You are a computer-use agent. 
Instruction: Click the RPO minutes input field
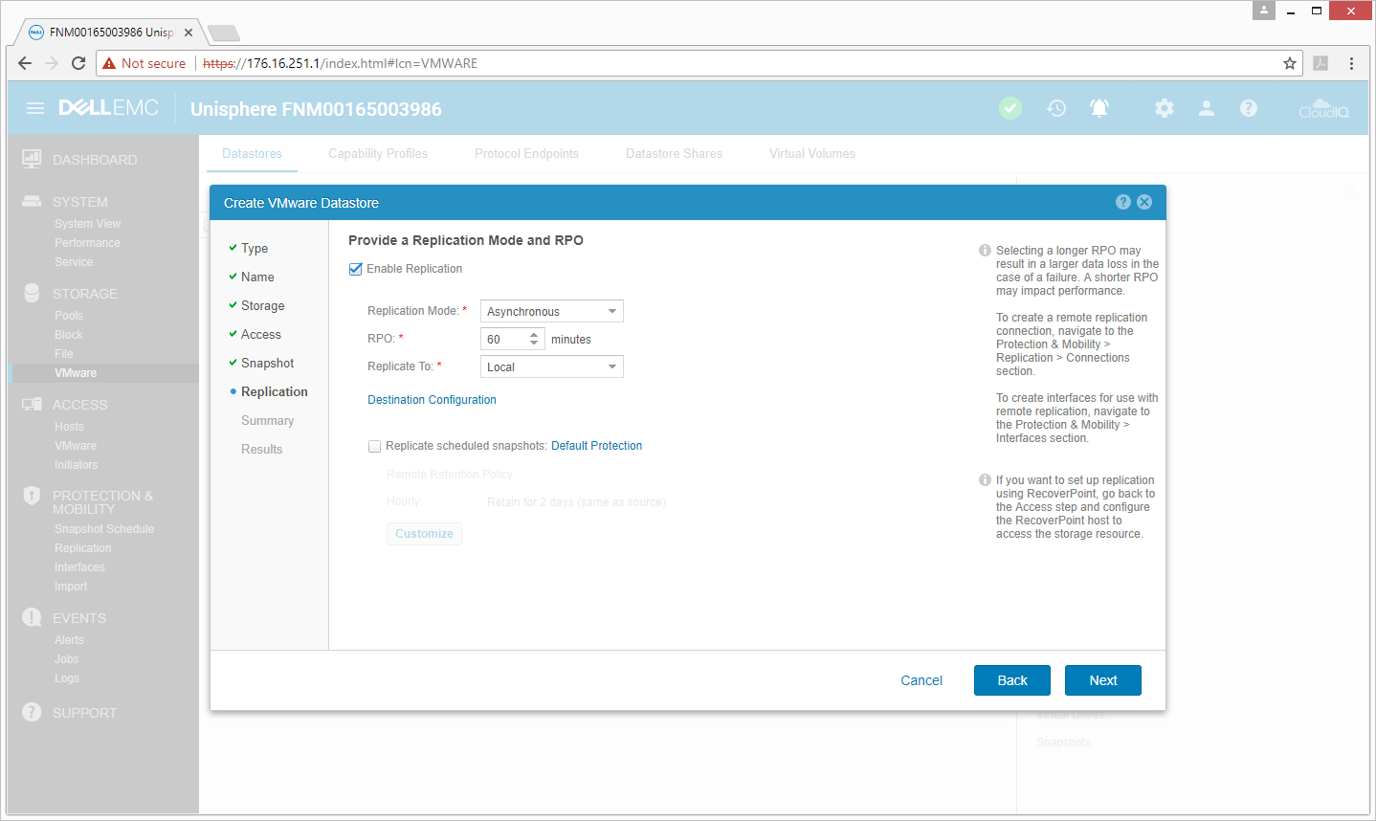(x=503, y=339)
